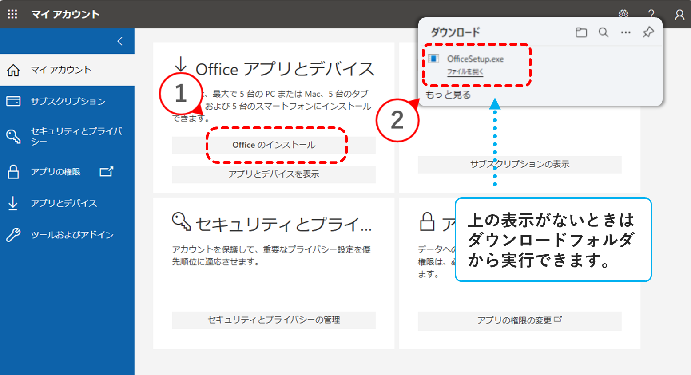
Task: Click the wrench tools icon
Action: pyautogui.click(x=13, y=235)
